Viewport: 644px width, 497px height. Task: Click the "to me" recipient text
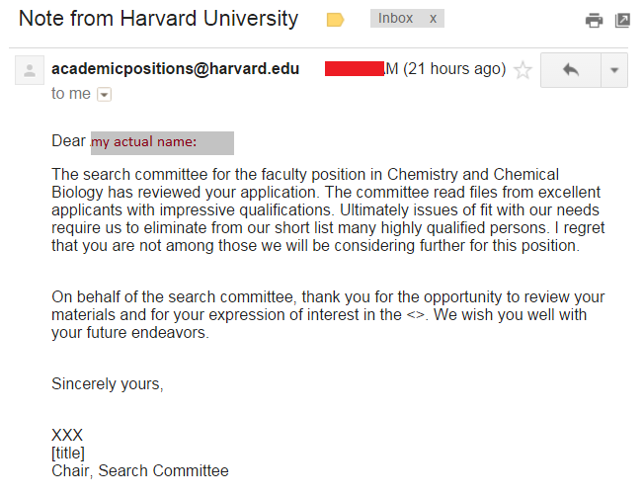pyautogui.click(x=71, y=94)
